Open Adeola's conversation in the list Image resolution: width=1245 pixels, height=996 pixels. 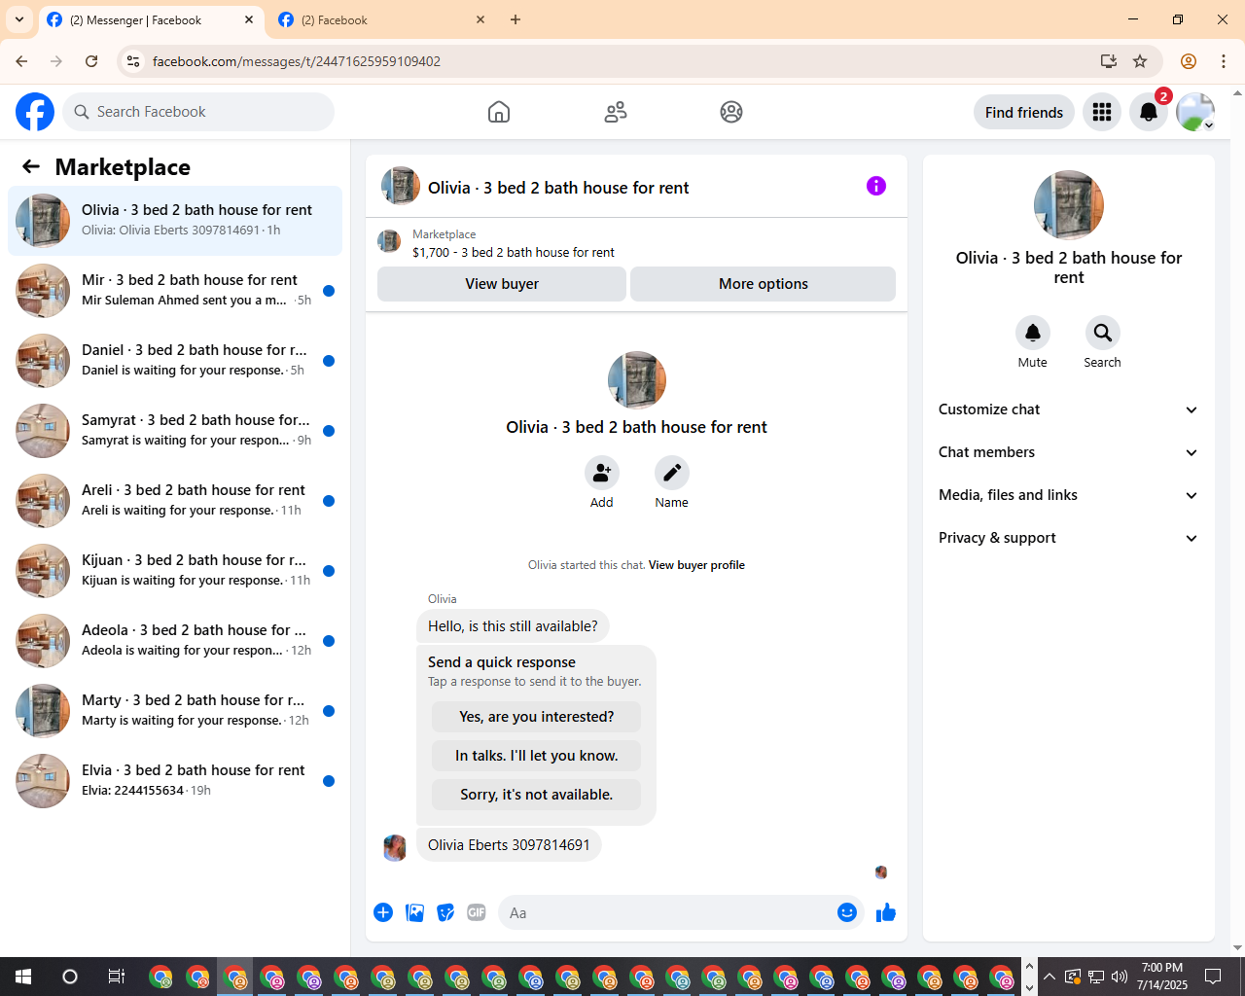[175, 641]
